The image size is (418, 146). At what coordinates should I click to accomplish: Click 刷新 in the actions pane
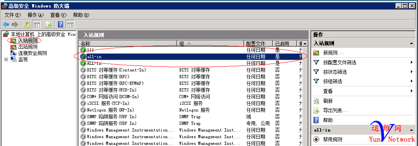328,101
